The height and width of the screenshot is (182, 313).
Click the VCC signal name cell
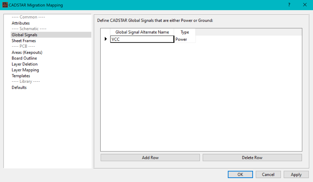pos(142,39)
